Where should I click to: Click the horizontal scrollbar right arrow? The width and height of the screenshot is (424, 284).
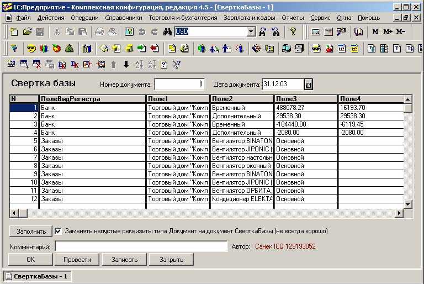(x=399, y=213)
